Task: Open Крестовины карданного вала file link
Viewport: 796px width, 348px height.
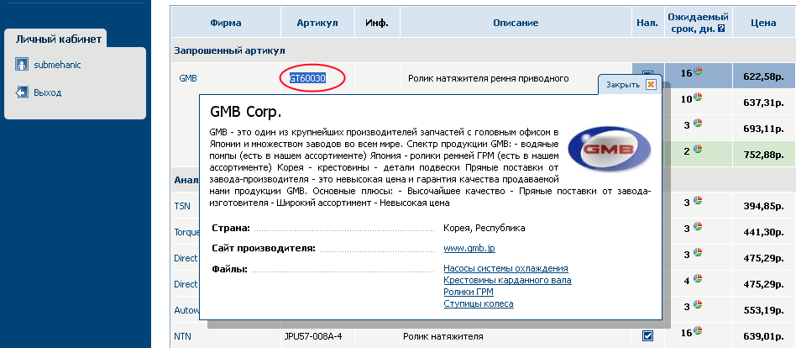Action: coord(507,280)
